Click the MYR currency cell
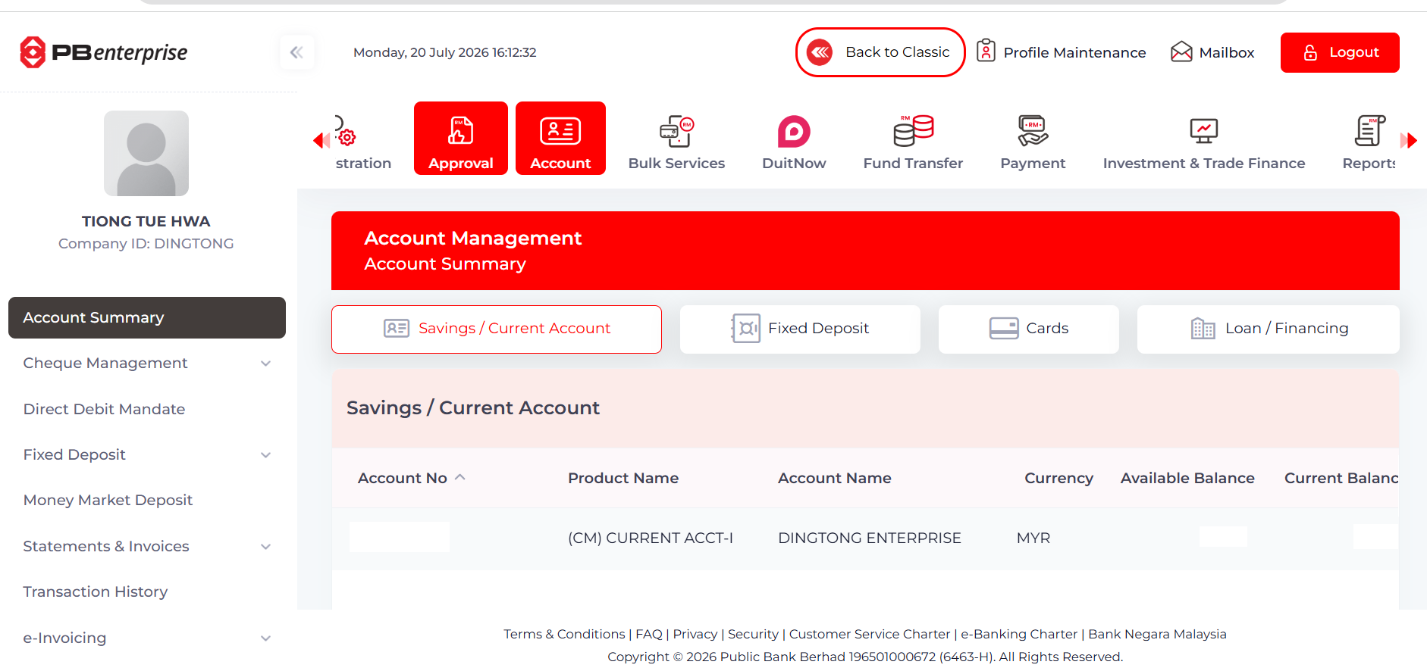 pyautogui.click(x=1033, y=538)
